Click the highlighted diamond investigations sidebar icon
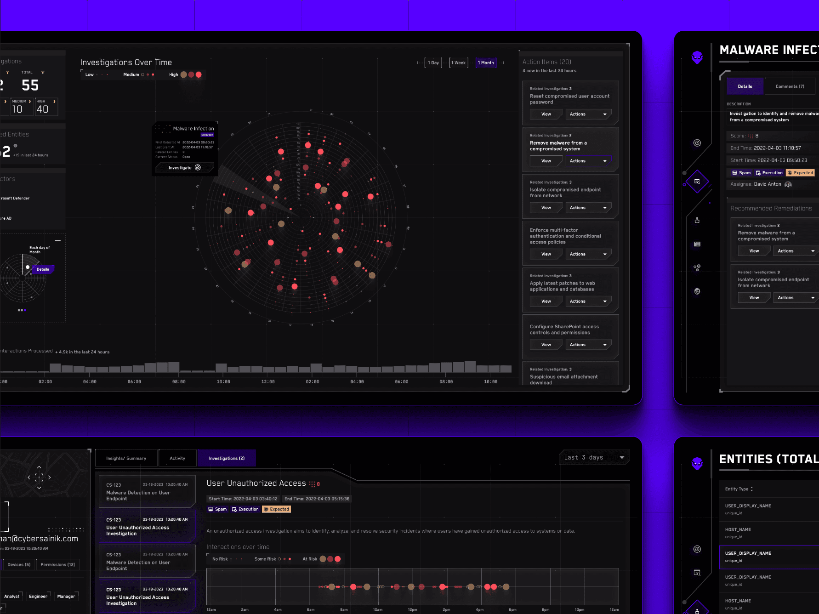819x614 pixels. pos(697,182)
